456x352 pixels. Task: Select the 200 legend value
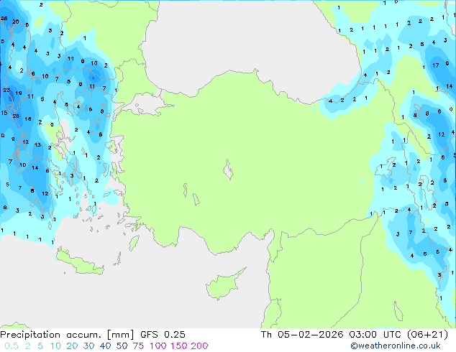pyautogui.click(x=199, y=346)
